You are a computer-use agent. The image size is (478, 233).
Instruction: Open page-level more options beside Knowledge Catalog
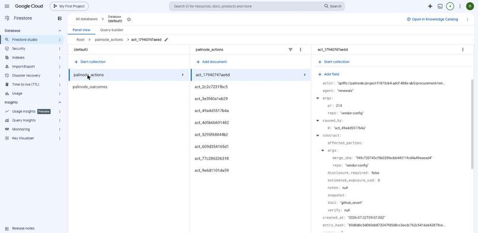467,19
